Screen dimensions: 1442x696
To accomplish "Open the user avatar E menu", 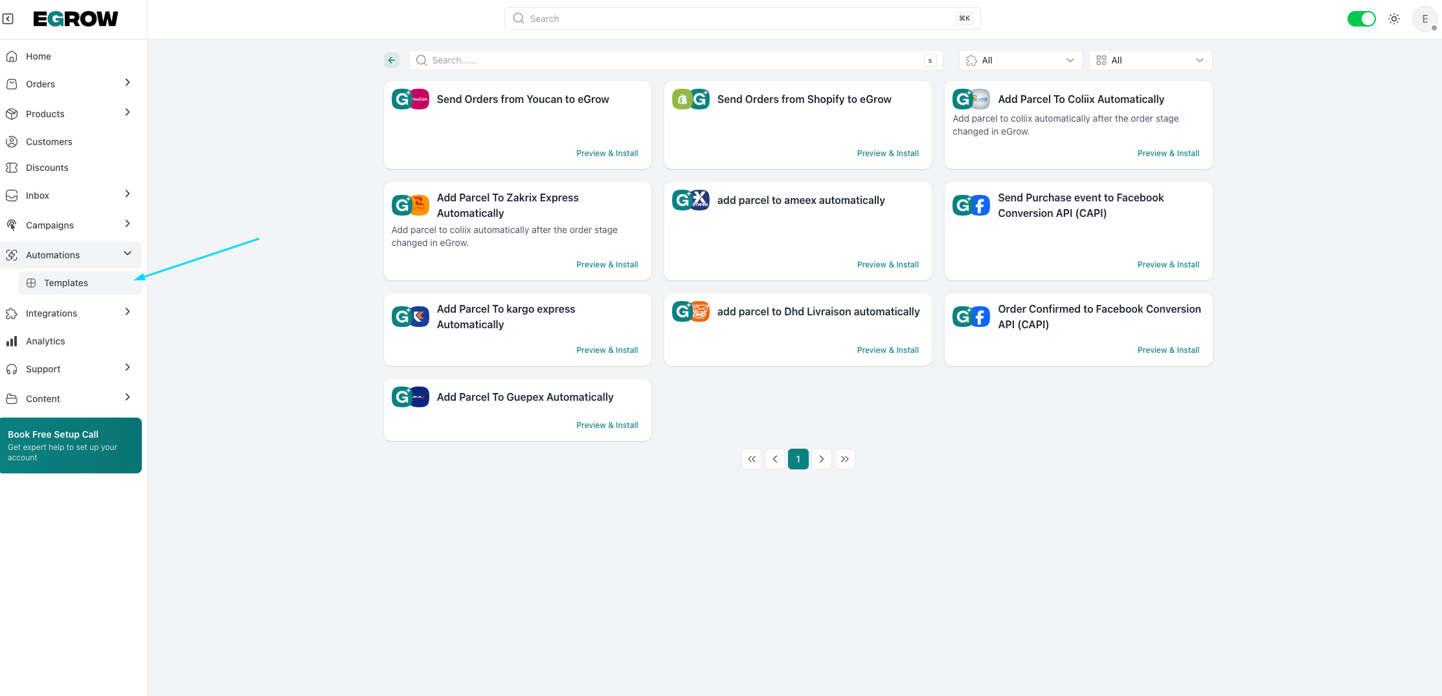I will point(1425,19).
